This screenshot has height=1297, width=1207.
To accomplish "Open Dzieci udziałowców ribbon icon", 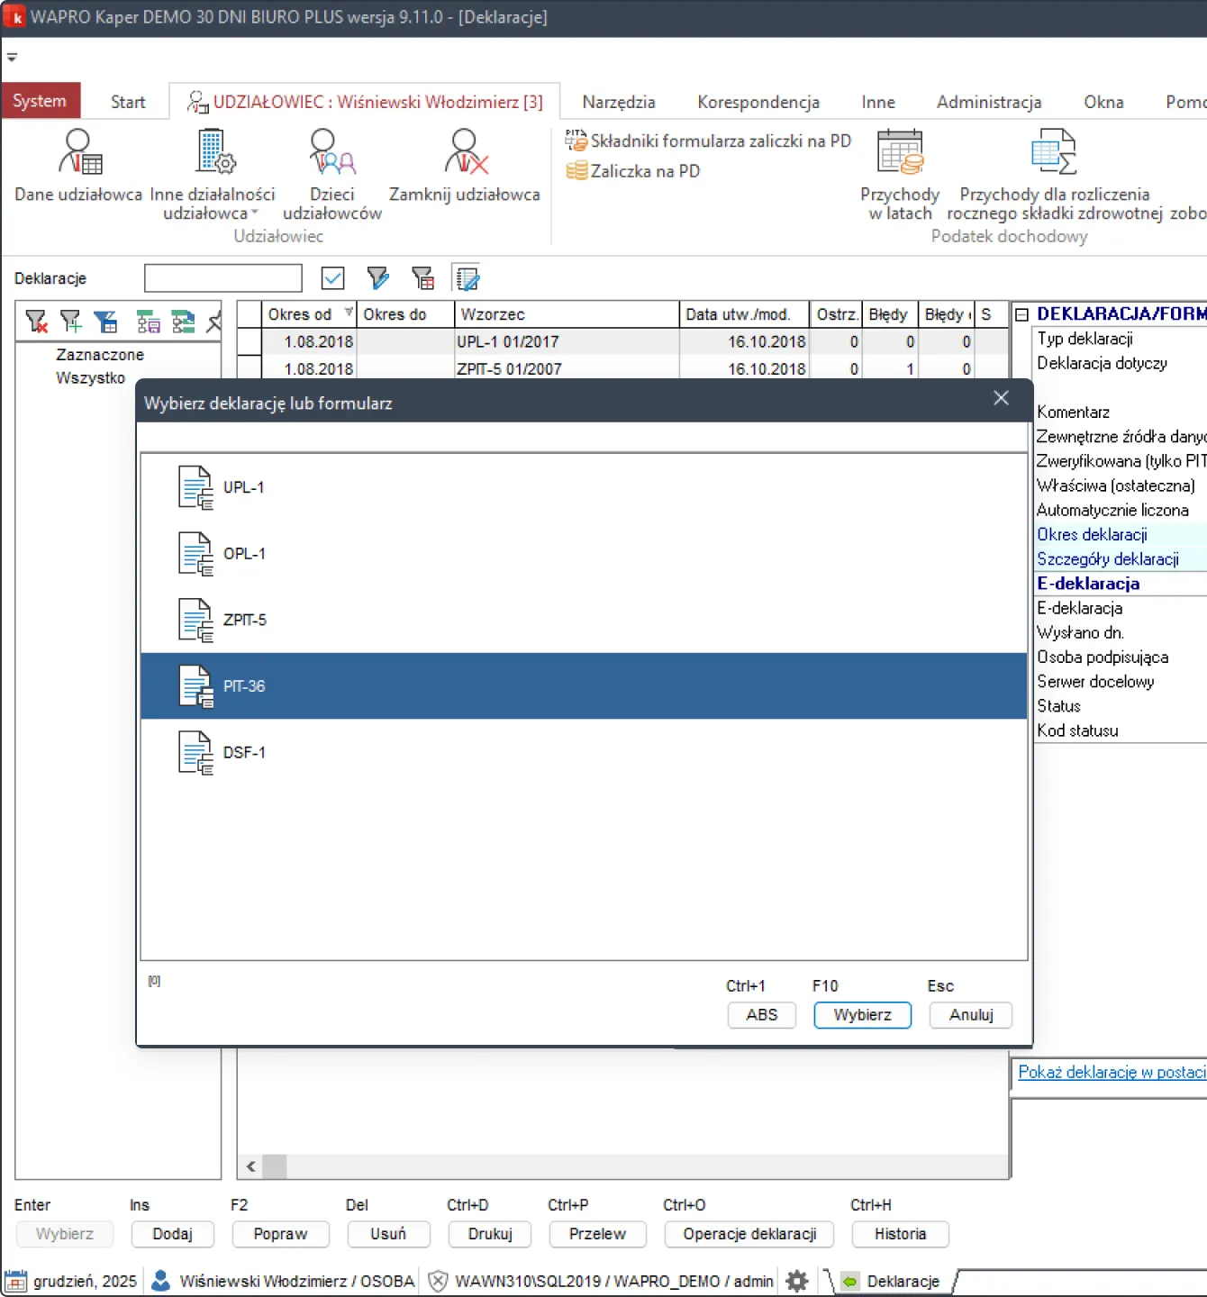I will tap(331, 151).
